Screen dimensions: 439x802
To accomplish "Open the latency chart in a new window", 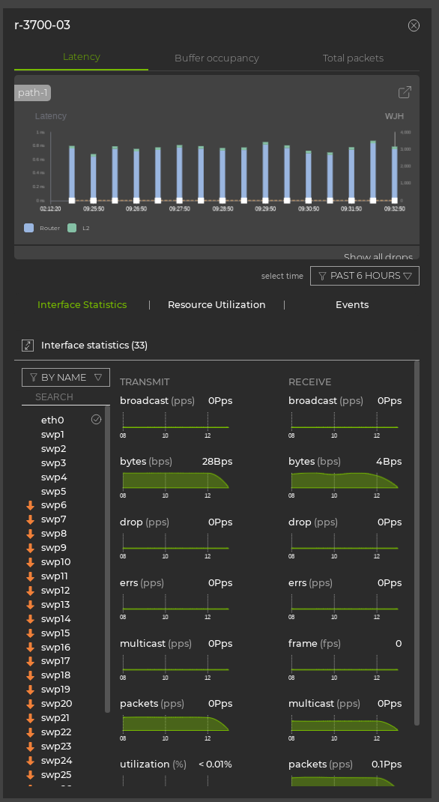I will pyautogui.click(x=405, y=92).
